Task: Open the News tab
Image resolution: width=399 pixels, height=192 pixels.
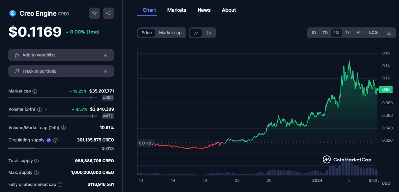Action: tap(204, 10)
